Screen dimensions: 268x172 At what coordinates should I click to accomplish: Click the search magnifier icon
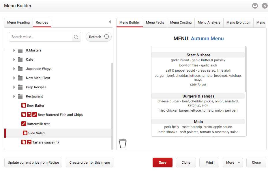pyautogui.click(x=76, y=37)
